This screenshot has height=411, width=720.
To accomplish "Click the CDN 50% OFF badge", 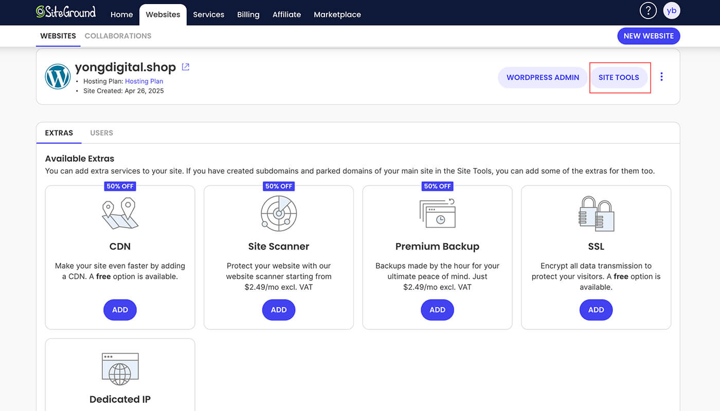I will (120, 186).
